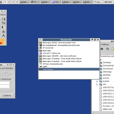Select the highlighted 'Tool Options' row

[69, 69]
